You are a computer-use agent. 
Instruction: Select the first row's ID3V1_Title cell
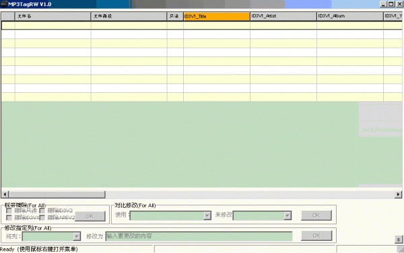[217, 25]
